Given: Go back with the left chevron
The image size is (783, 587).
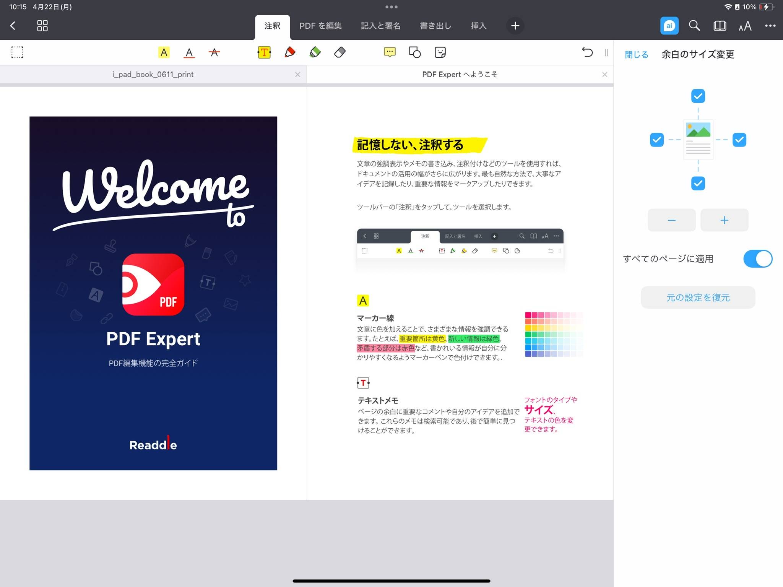Looking at the screenshot, I should click(x=13, y=26).
